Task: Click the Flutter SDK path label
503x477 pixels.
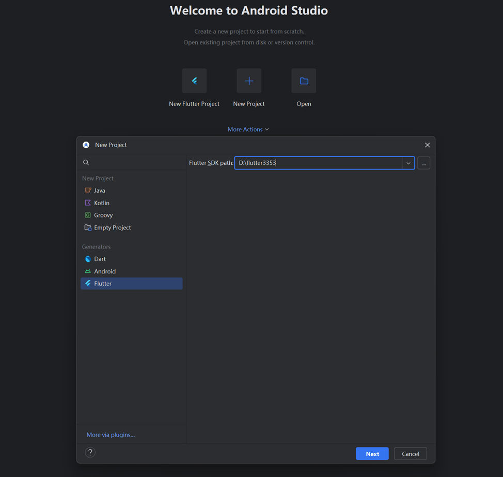Action: click(211, 163)
